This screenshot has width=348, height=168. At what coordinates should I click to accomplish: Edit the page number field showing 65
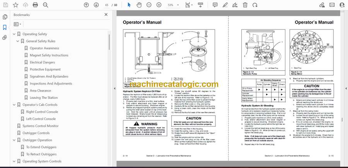coord(107,5)
